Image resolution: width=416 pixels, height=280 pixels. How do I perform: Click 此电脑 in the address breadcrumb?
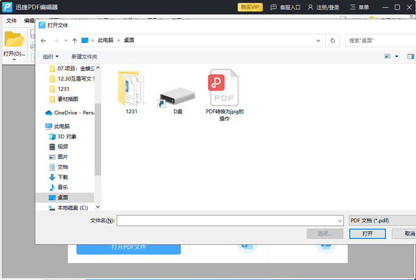pos(105,40)
